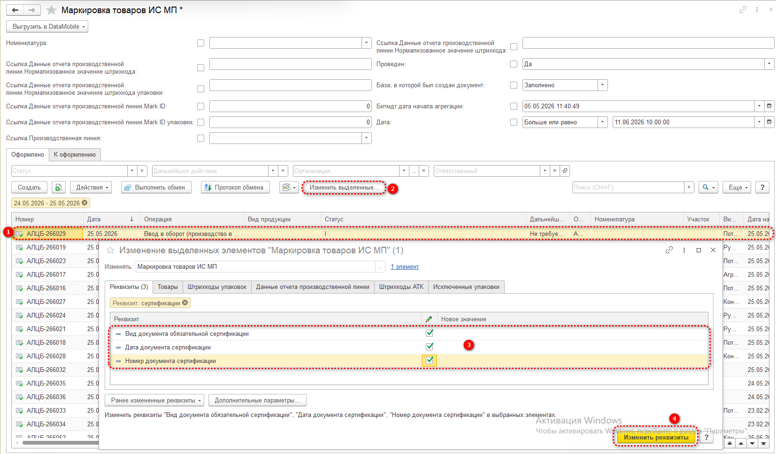Screen dimensions: 776x454
Task: Enable the Ссылка.Производственная линия filter checkbox
Action: [200, 138]
